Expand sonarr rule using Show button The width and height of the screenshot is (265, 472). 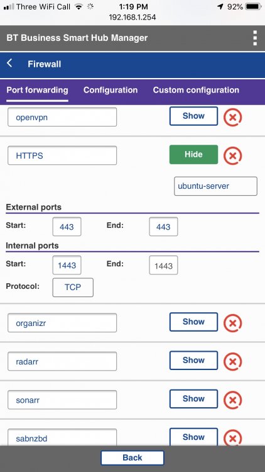coord(193,399)
